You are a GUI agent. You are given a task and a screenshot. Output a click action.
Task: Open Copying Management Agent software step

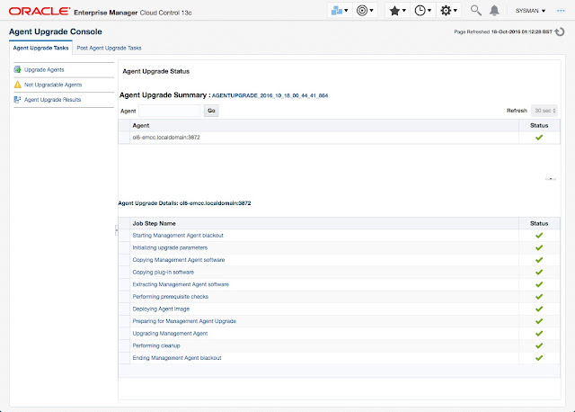point(179,260)
